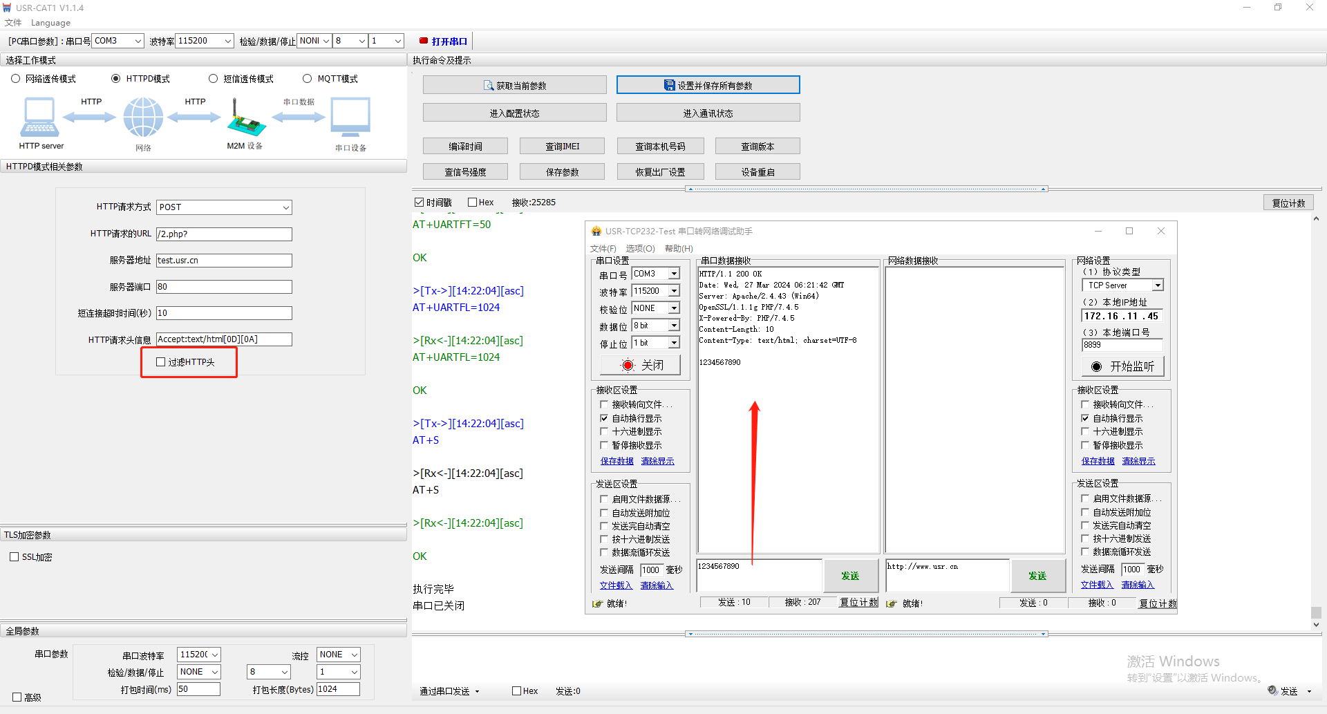The height and width of the screenshot is (714, 1327).
Task: Click the 设备重启 button
Action: click(757, 172)
